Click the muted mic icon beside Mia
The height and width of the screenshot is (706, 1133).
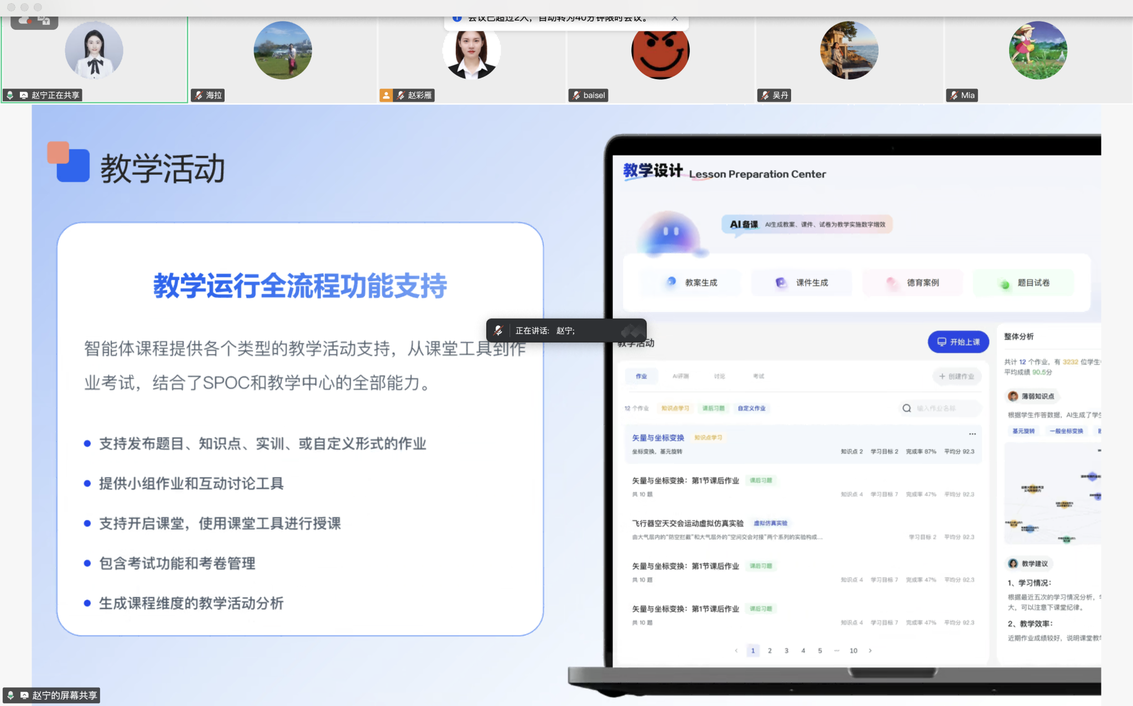[954, 95]
